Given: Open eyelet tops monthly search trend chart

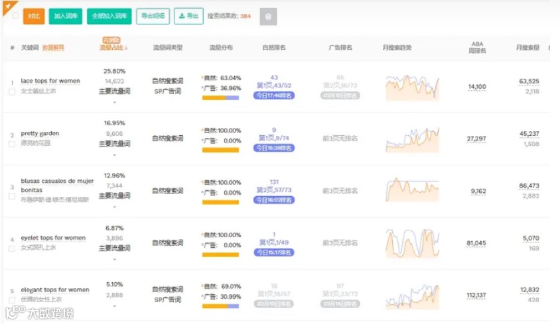Looking at the screenshot, I should 412,243.
